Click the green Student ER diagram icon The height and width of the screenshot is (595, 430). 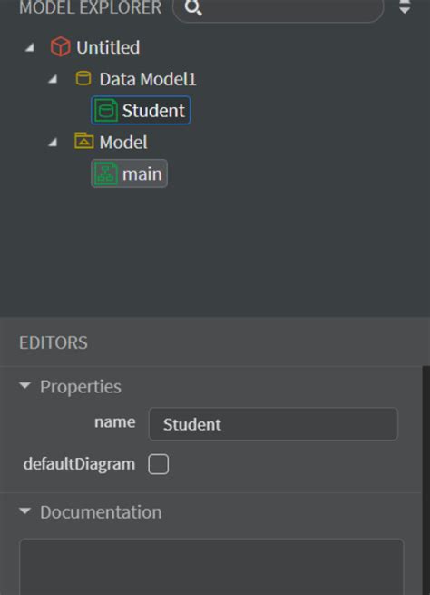click(106, 111)
